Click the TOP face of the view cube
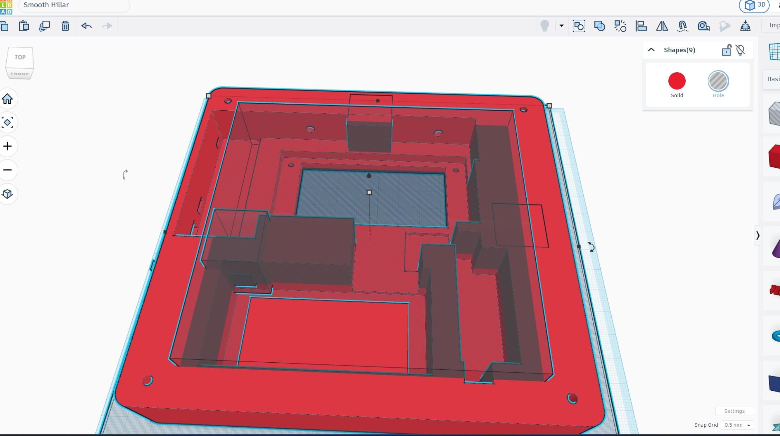This screenshot has height=436, width=780. [x=20, y=57]
